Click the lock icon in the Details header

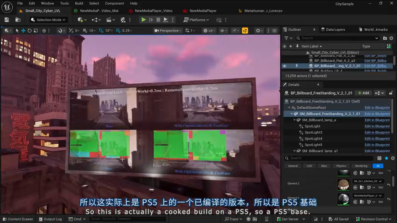click(390, 93)
